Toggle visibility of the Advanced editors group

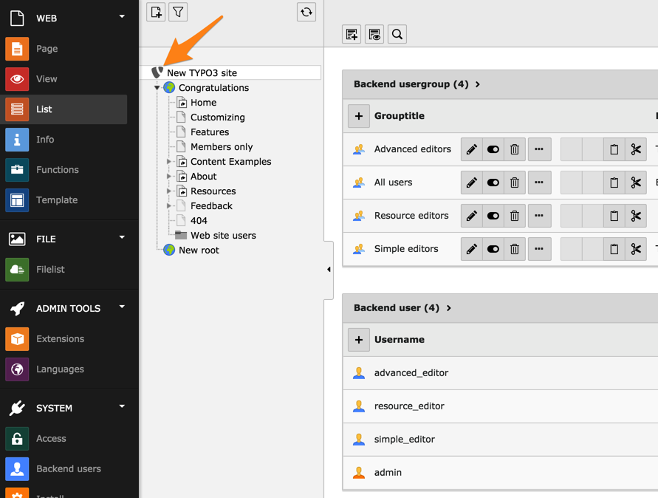pyautogui.click(x=493, y=149)
